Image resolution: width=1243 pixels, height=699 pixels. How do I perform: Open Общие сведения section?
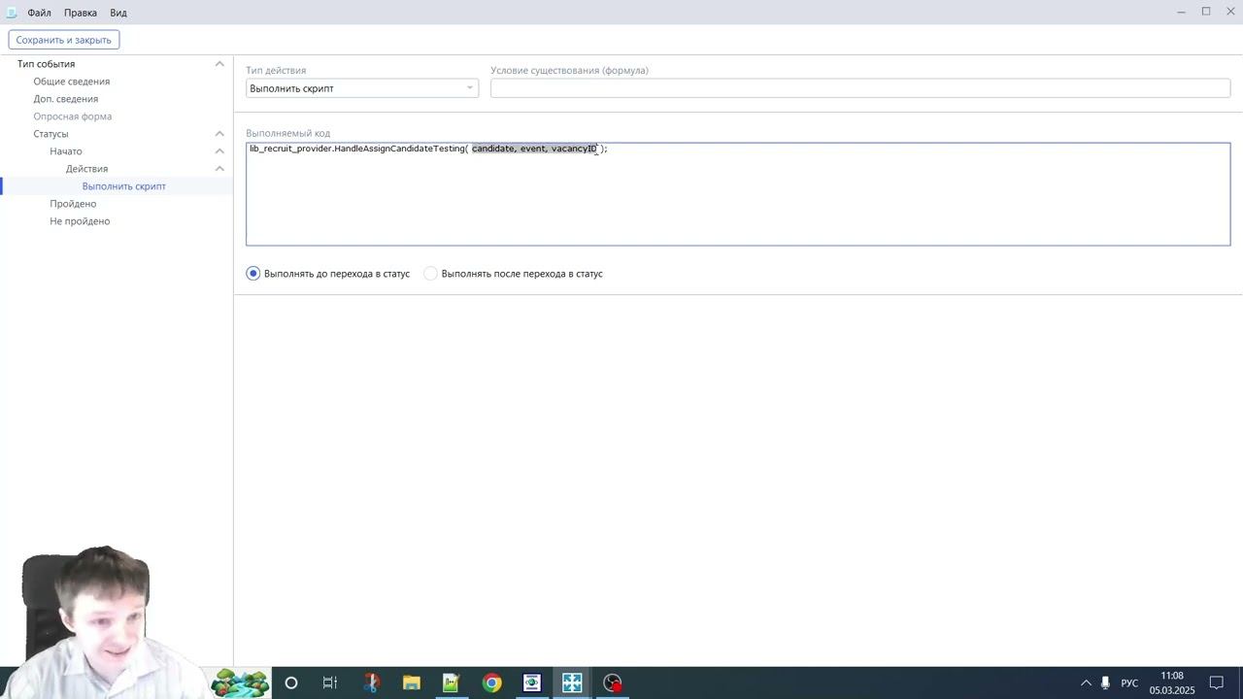point(72,82)
